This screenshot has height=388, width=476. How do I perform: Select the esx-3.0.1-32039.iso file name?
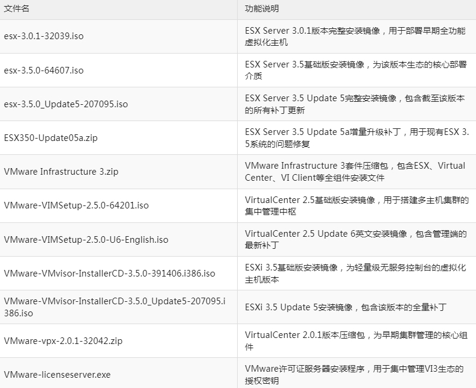43,36
